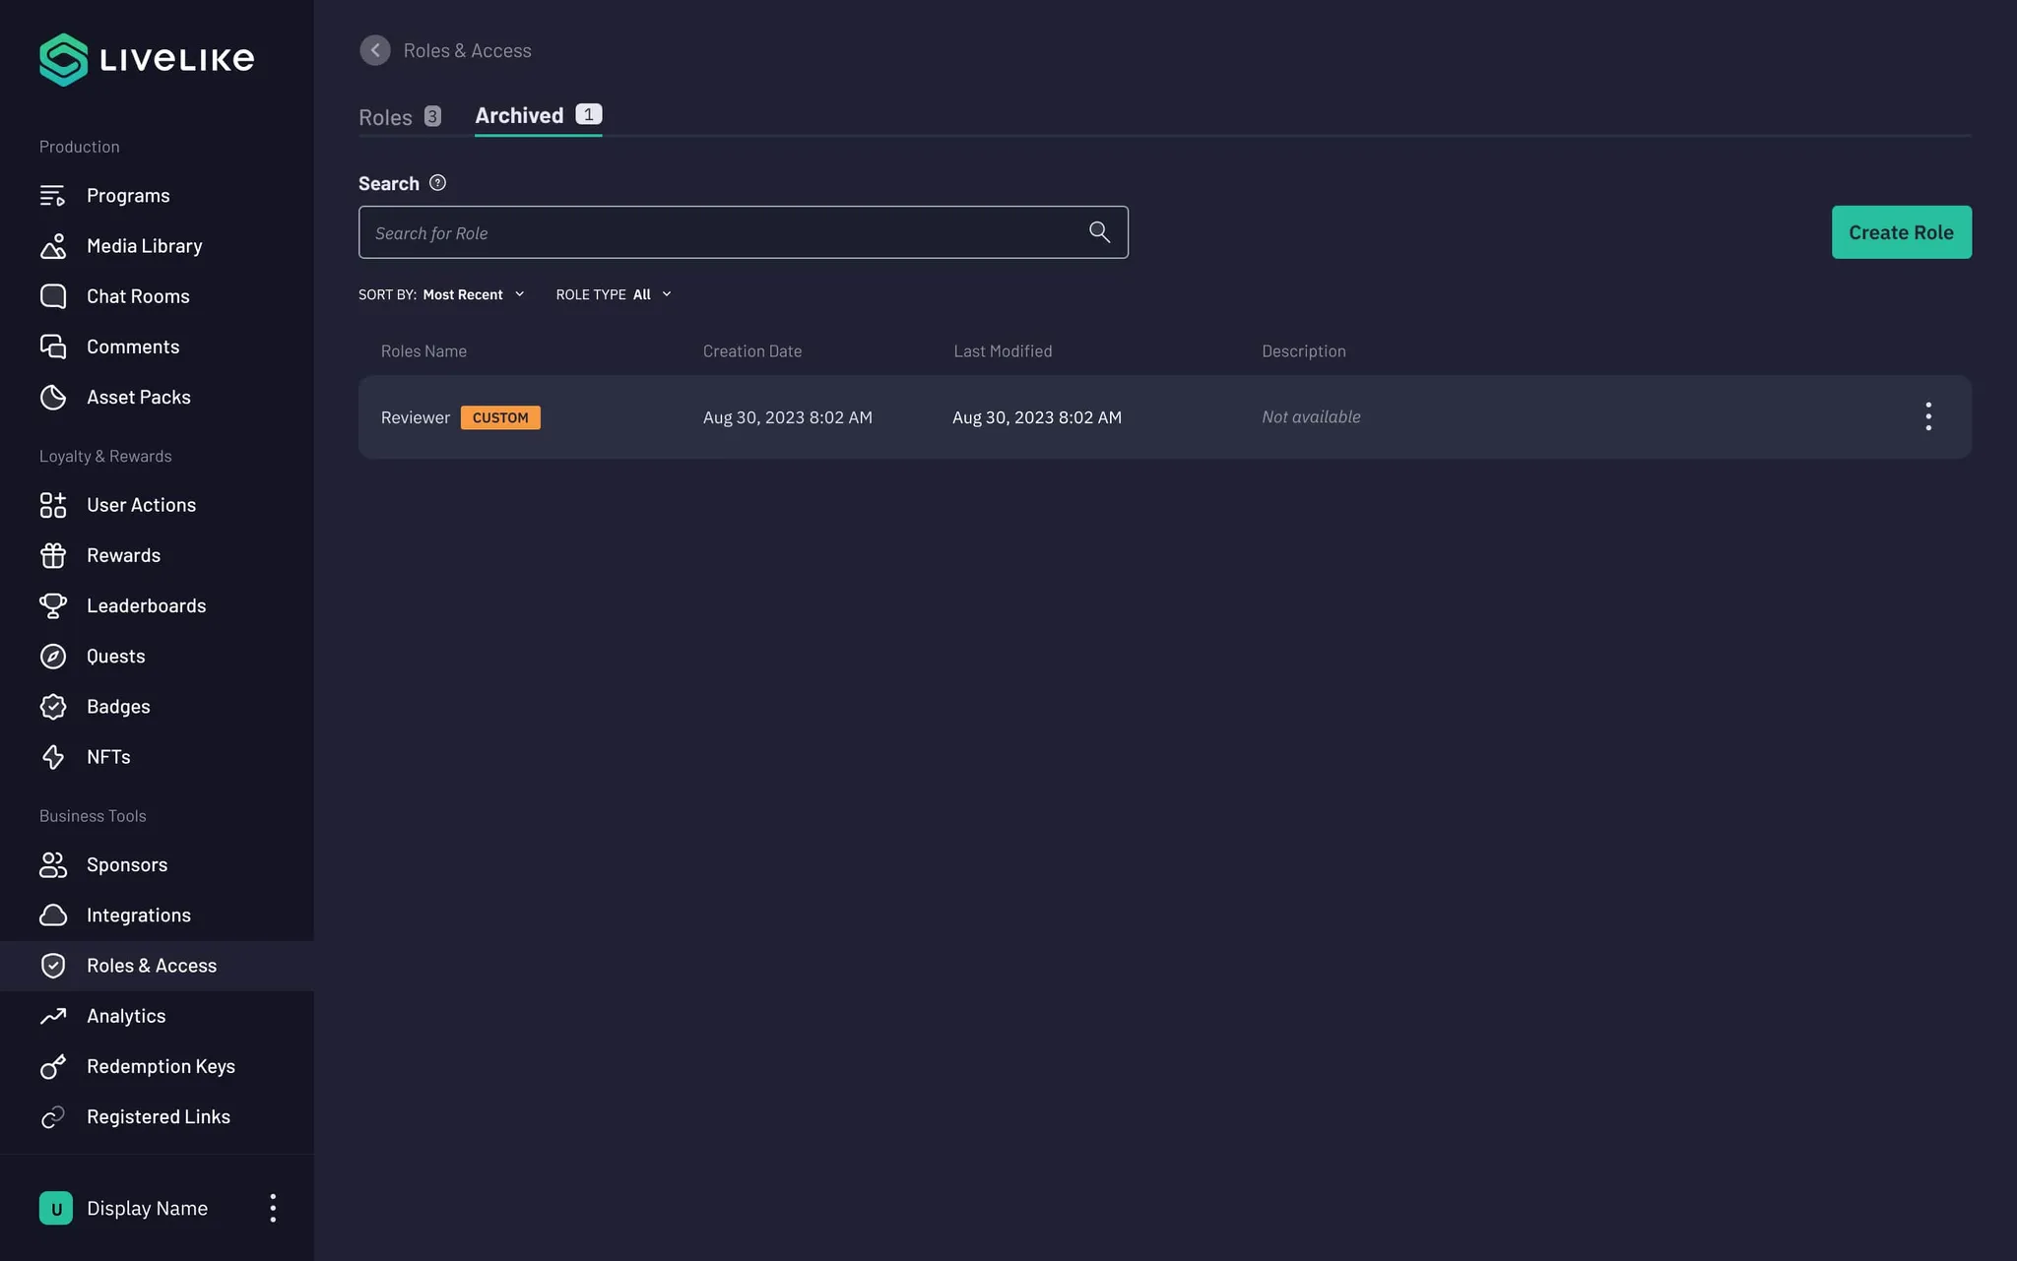Click the magnifier icon in search box
The image size is (2017, 1261).
click(x=1099, y=232)
